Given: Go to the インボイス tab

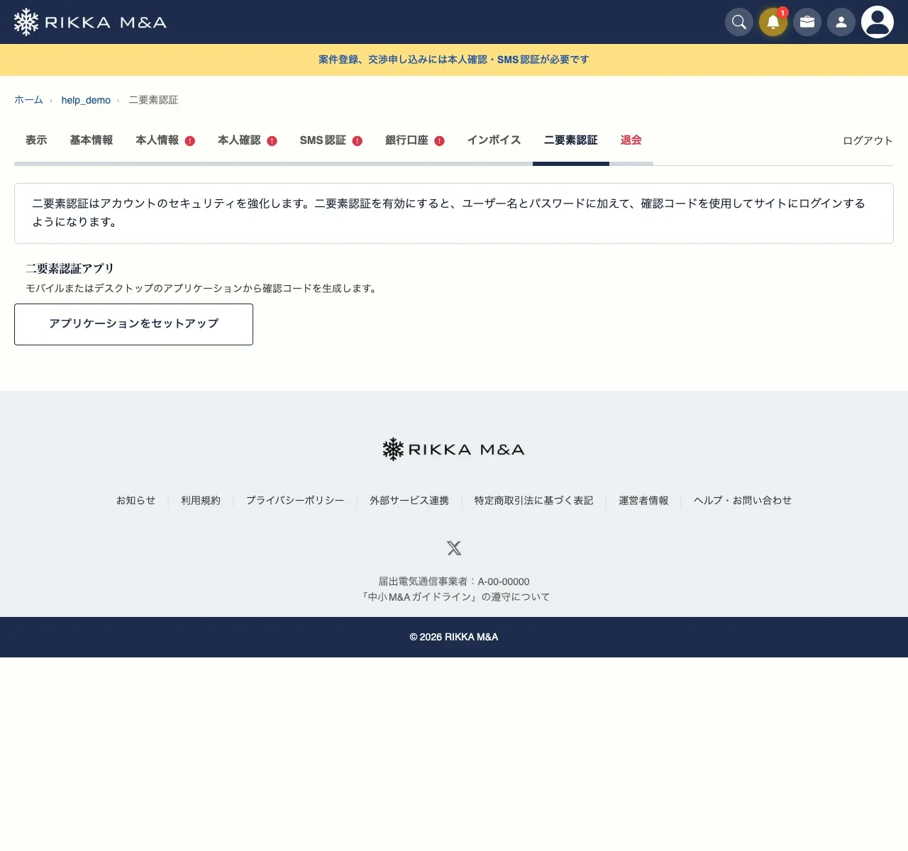Looking at the screenshot, I should click(494, 140).
